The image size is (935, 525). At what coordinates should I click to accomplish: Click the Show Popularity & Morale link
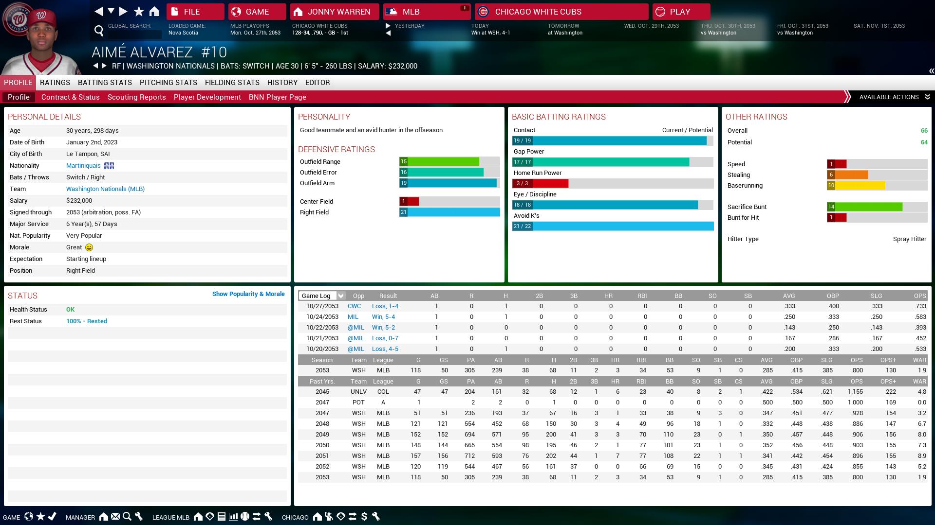(x=248, y=294)
